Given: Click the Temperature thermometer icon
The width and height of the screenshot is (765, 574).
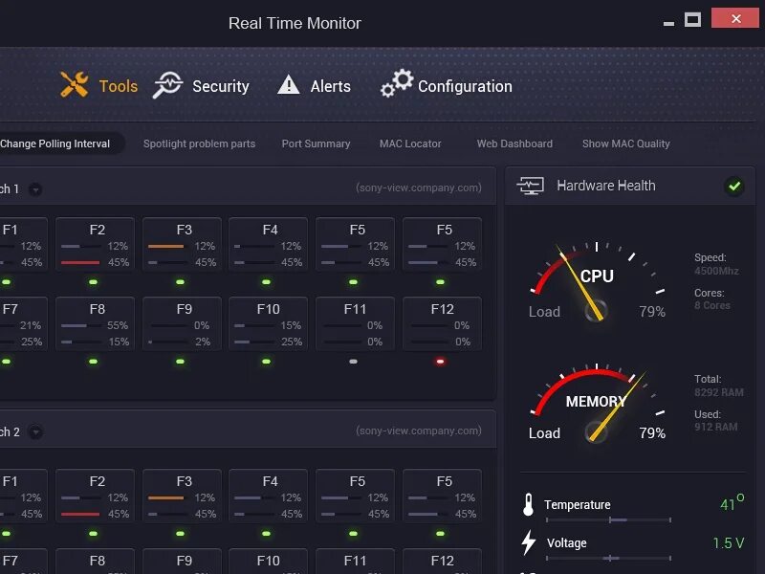Looking at the screenshot, I should tap(528, 505).
